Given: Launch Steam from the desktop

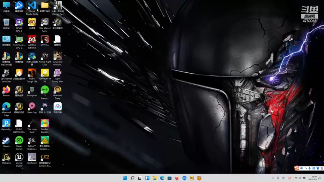Looking at the screenshot, I should (6, 142).
